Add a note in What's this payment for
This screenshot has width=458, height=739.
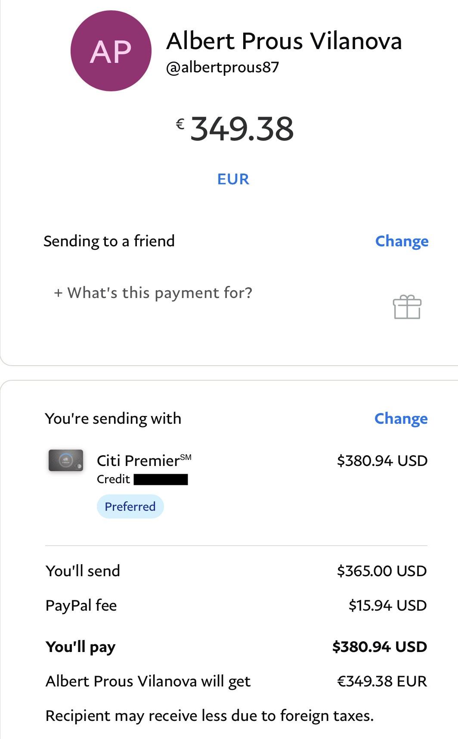(x=153, y=293)
